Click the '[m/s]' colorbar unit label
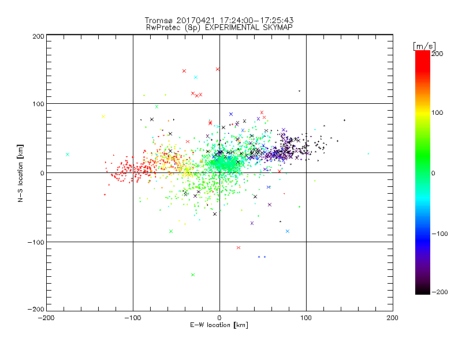The width and height of the screenshot is (462, 346). point(424,47)
